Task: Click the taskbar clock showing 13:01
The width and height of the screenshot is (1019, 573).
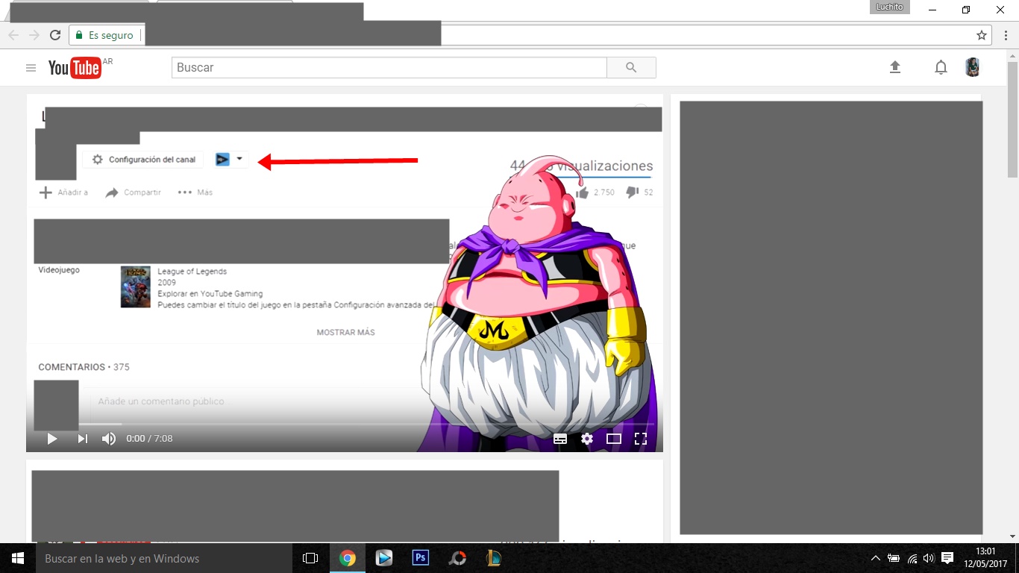Action: [x=985, y=558]
